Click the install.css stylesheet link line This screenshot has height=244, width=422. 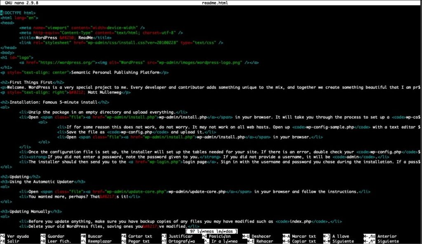121,43
